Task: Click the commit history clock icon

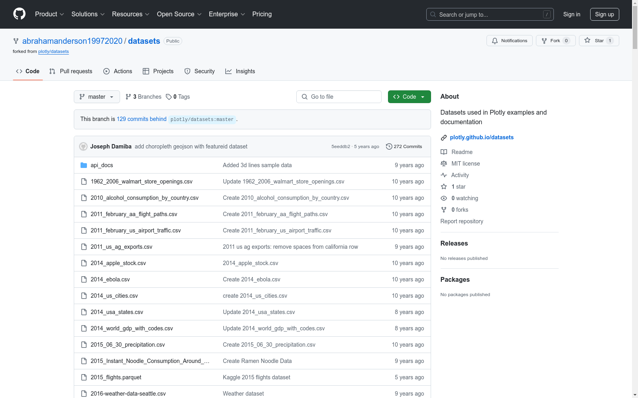Action: (x=389, y=146)
